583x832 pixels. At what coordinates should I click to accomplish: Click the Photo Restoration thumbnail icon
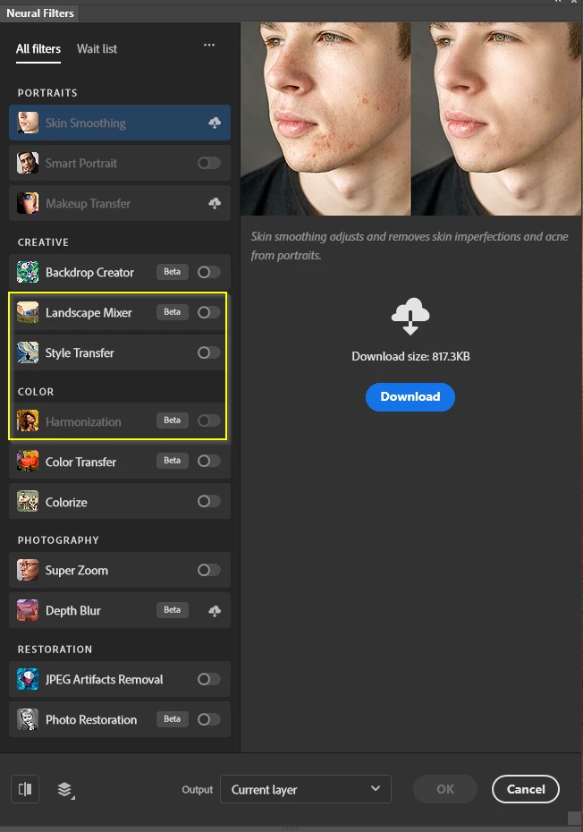(28, 719)
